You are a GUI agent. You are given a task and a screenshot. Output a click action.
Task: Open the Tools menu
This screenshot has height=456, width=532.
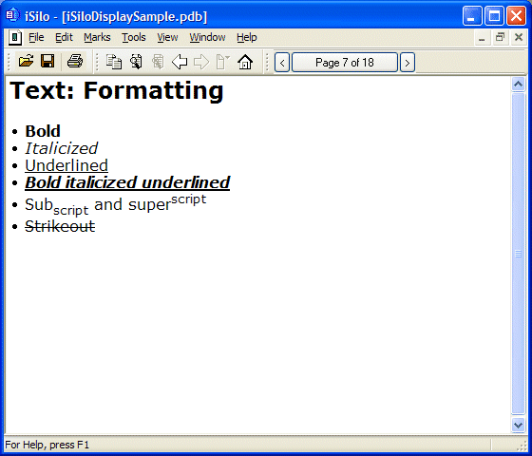point(134,37)
